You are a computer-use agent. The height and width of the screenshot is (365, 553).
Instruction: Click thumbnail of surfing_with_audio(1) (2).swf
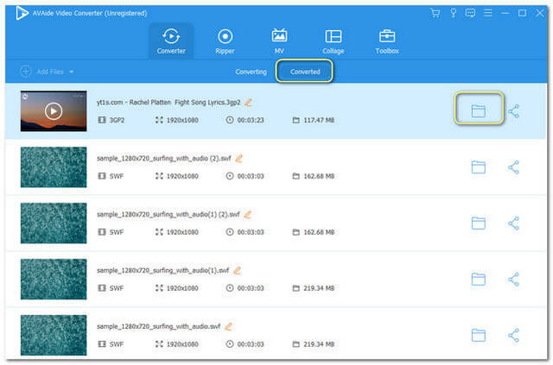54,223
